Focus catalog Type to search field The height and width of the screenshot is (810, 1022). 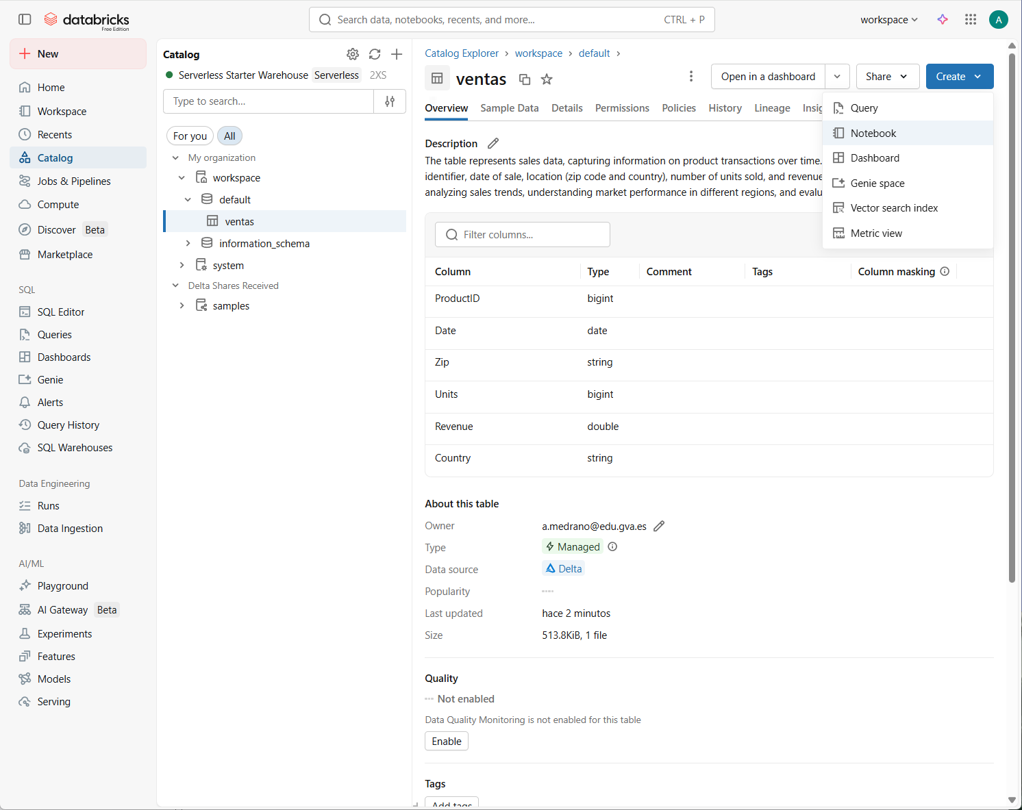[x=269, y=101]
